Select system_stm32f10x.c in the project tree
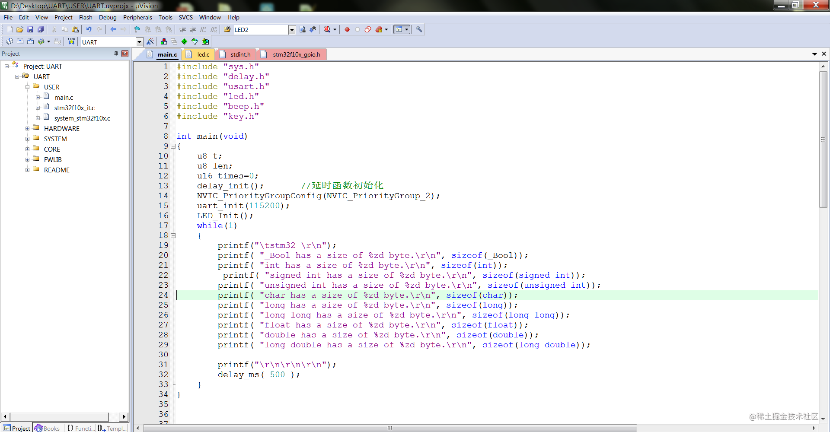The width and height of the screenshot is (830, 432). click(82, 118)
